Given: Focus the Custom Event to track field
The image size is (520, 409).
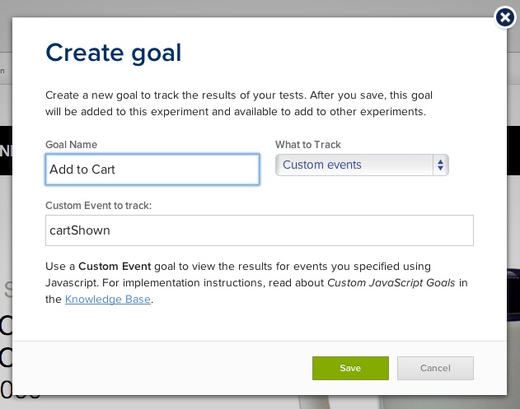Looking at the screenshot, I should click(x=259, y=230).
